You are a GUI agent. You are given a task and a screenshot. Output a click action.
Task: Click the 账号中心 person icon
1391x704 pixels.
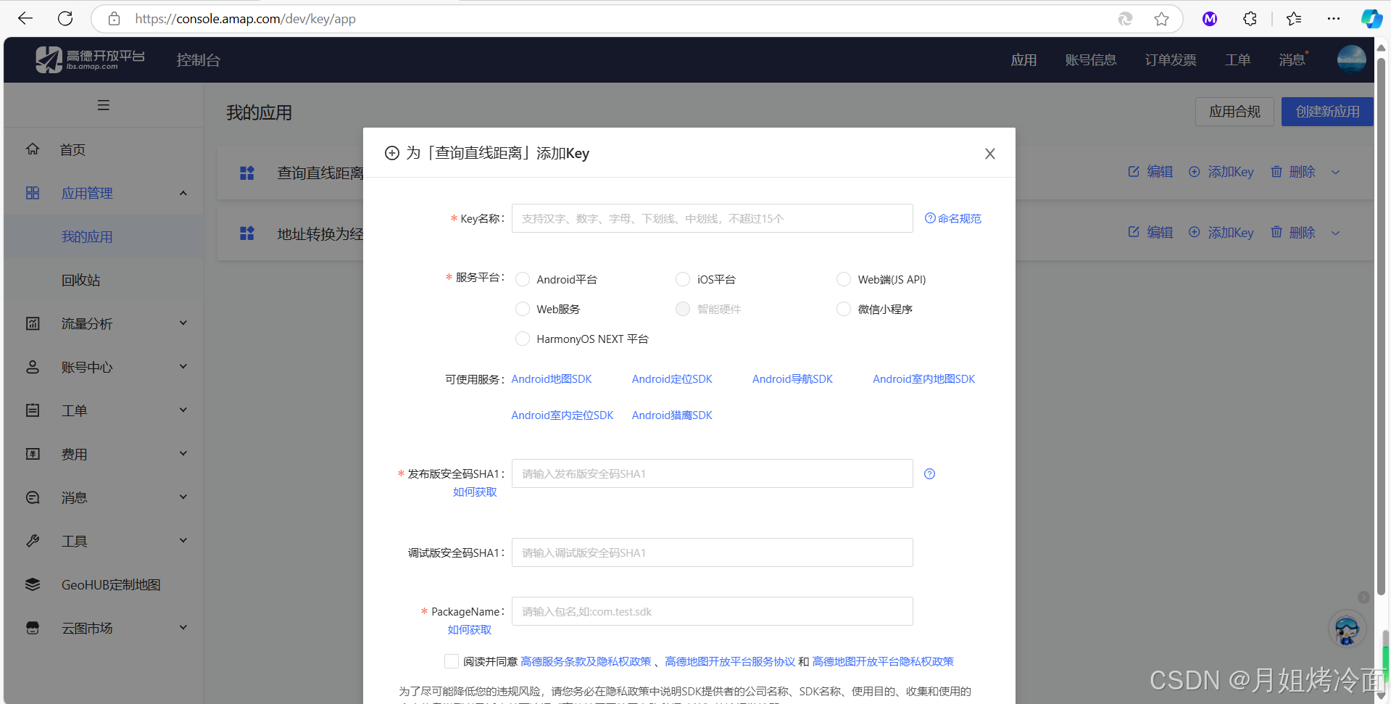pos(33,367)
